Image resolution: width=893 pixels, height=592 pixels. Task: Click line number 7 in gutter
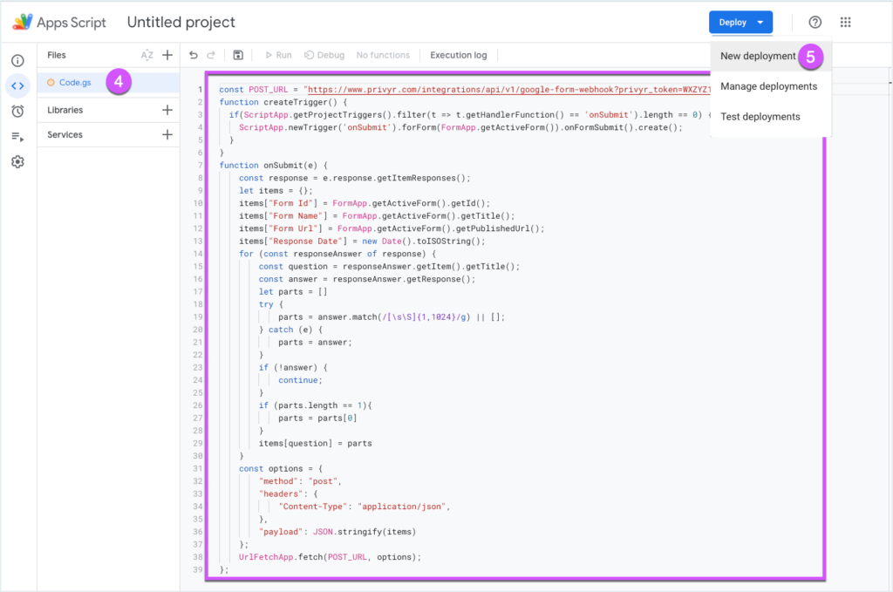pos(200,165)
